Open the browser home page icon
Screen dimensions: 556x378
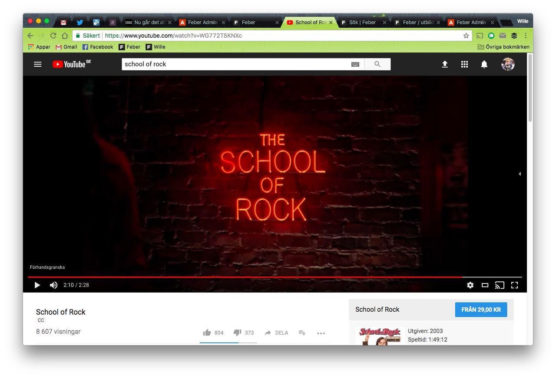tap(65, 36)
